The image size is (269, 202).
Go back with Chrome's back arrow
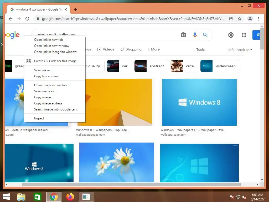pyautogui.click(x=11, y=19)
